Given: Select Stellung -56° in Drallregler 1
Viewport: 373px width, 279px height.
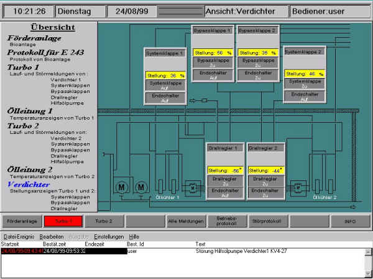Looking at the screenshot, I should 225,170.
